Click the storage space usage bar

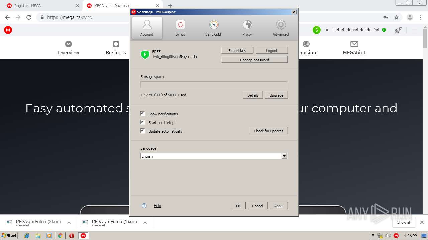(x=214, y=85)
